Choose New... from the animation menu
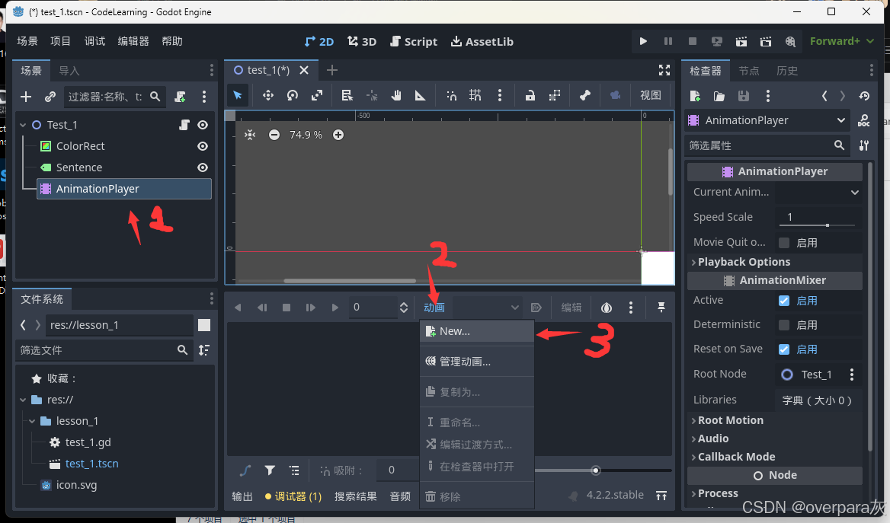This screenshot has height=523, width=890. (457, 330)
